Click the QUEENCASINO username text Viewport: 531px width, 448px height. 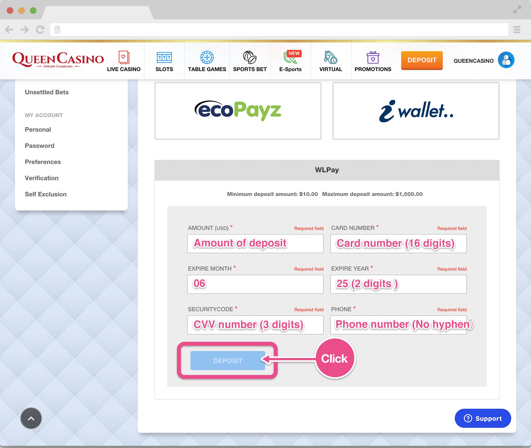point(473,61)
